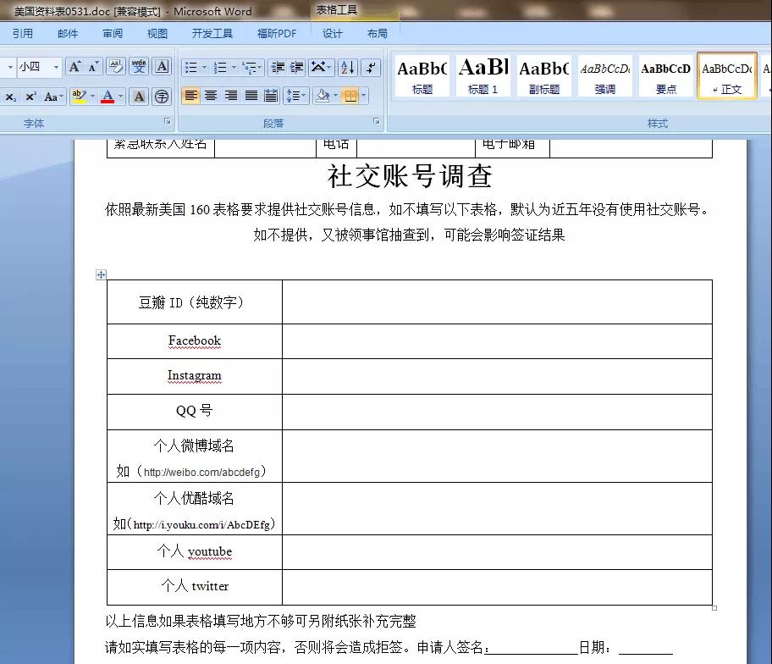Switch to the 审阅 tab
The height and width of the screenshot is (664, 772).
113,34
